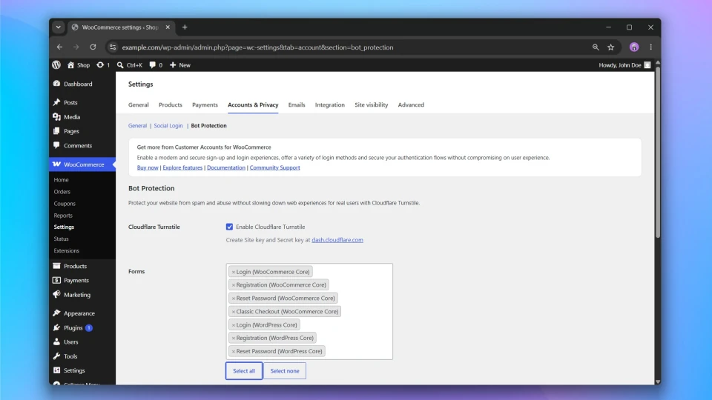This screenshot has width=712, height=400.
Task: Switch to the Site visibility tab
Action: (371, 104)
